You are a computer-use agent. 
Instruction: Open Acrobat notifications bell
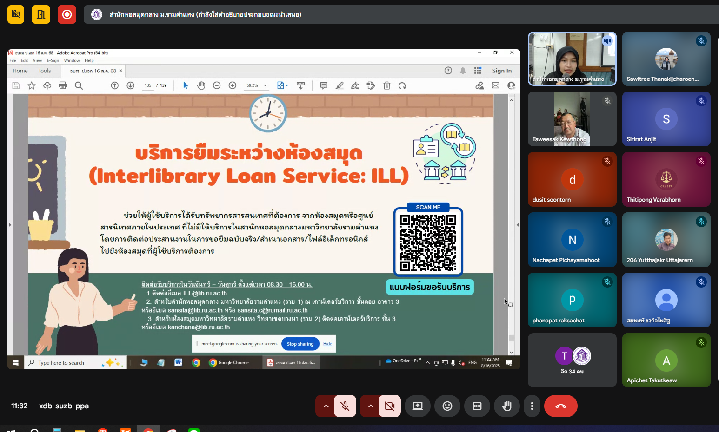point(463,71)
